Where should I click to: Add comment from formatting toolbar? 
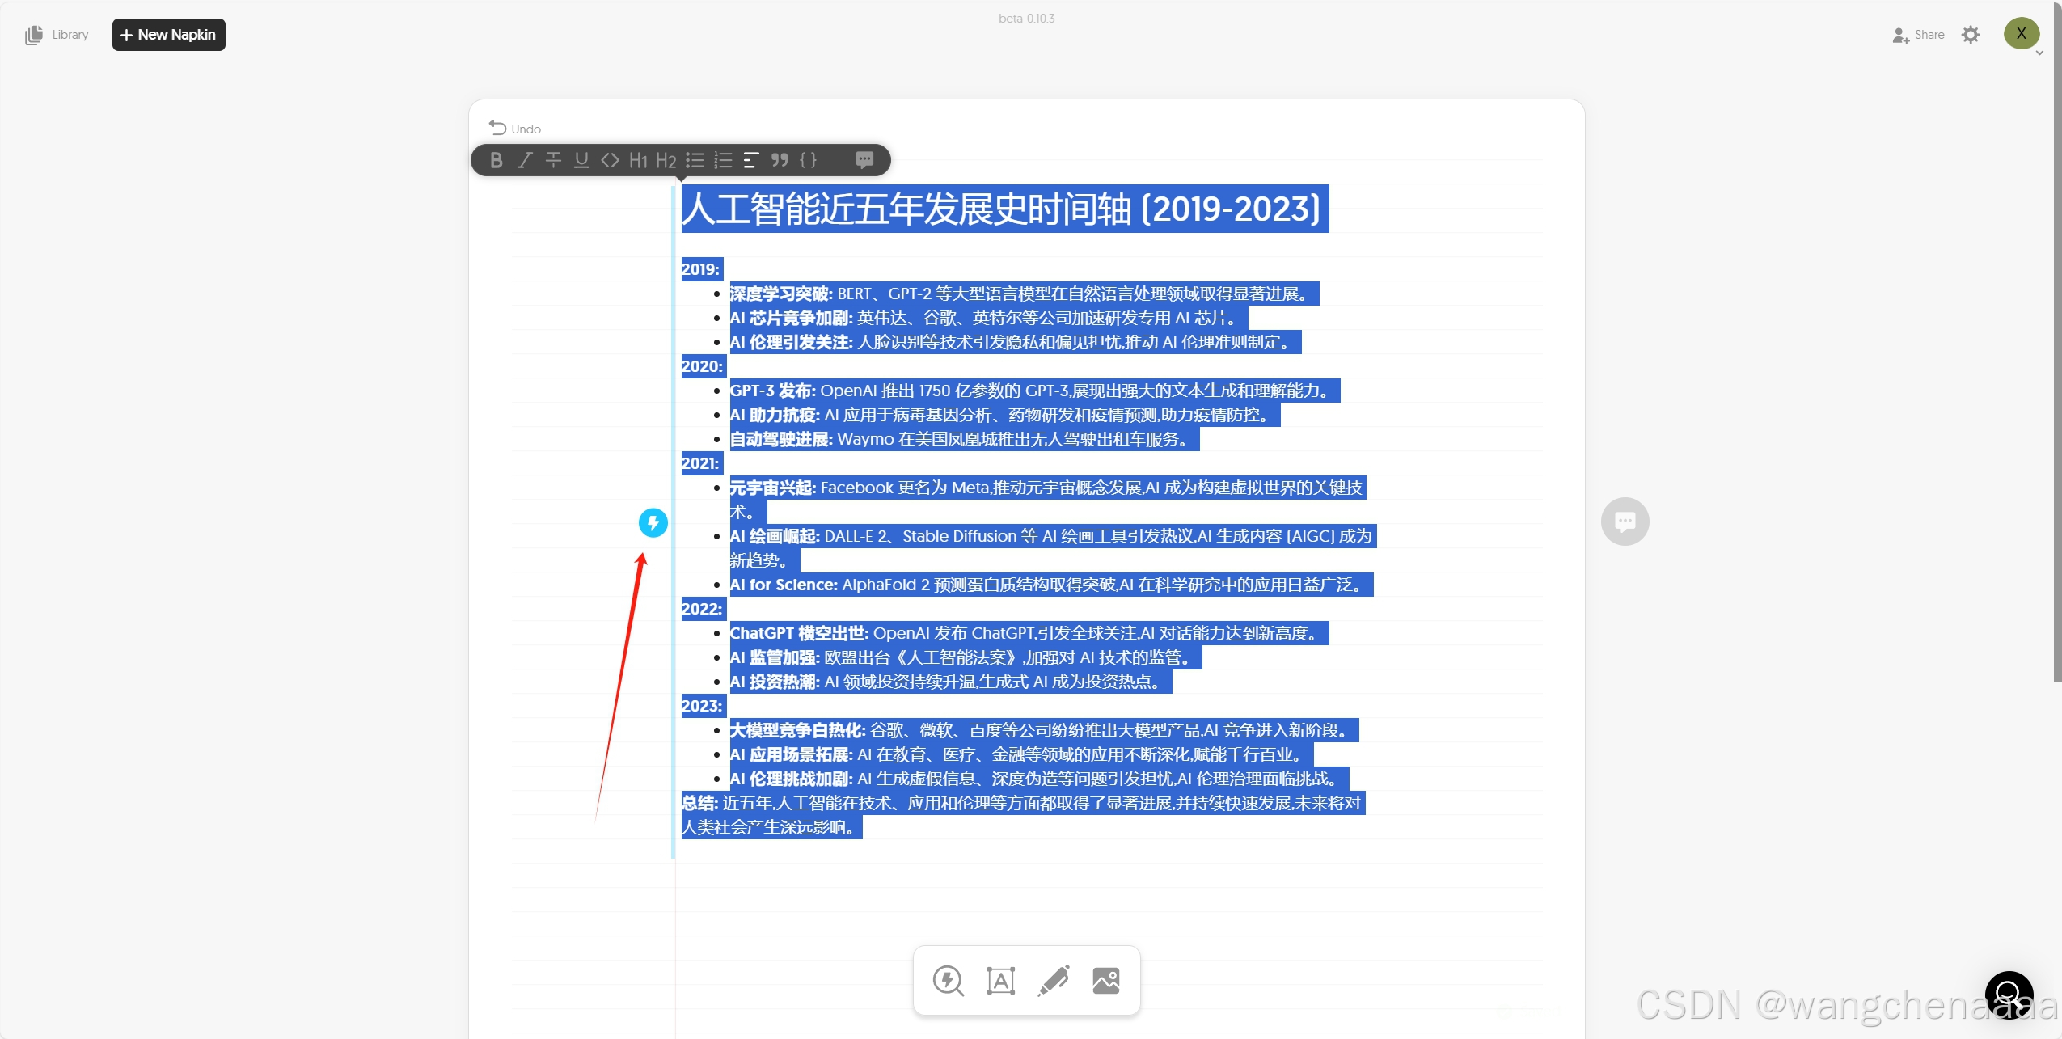tap(864, 160)
